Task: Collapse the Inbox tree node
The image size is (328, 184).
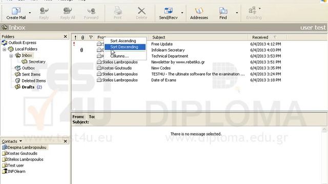Action: tap(11, 56)
